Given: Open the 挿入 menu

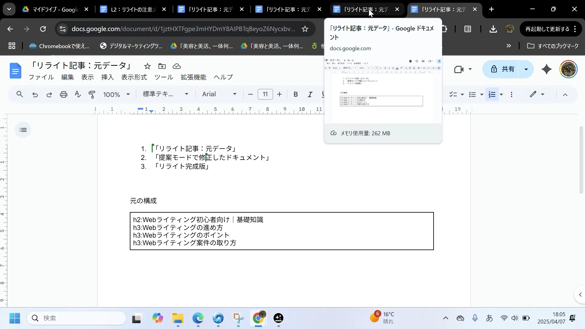Looking at the screenshot, I should coord(107,77).
